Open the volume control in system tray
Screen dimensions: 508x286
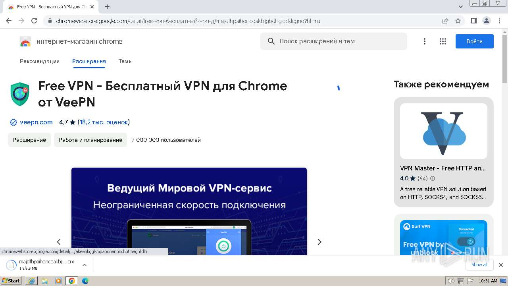tap(451, 281)
